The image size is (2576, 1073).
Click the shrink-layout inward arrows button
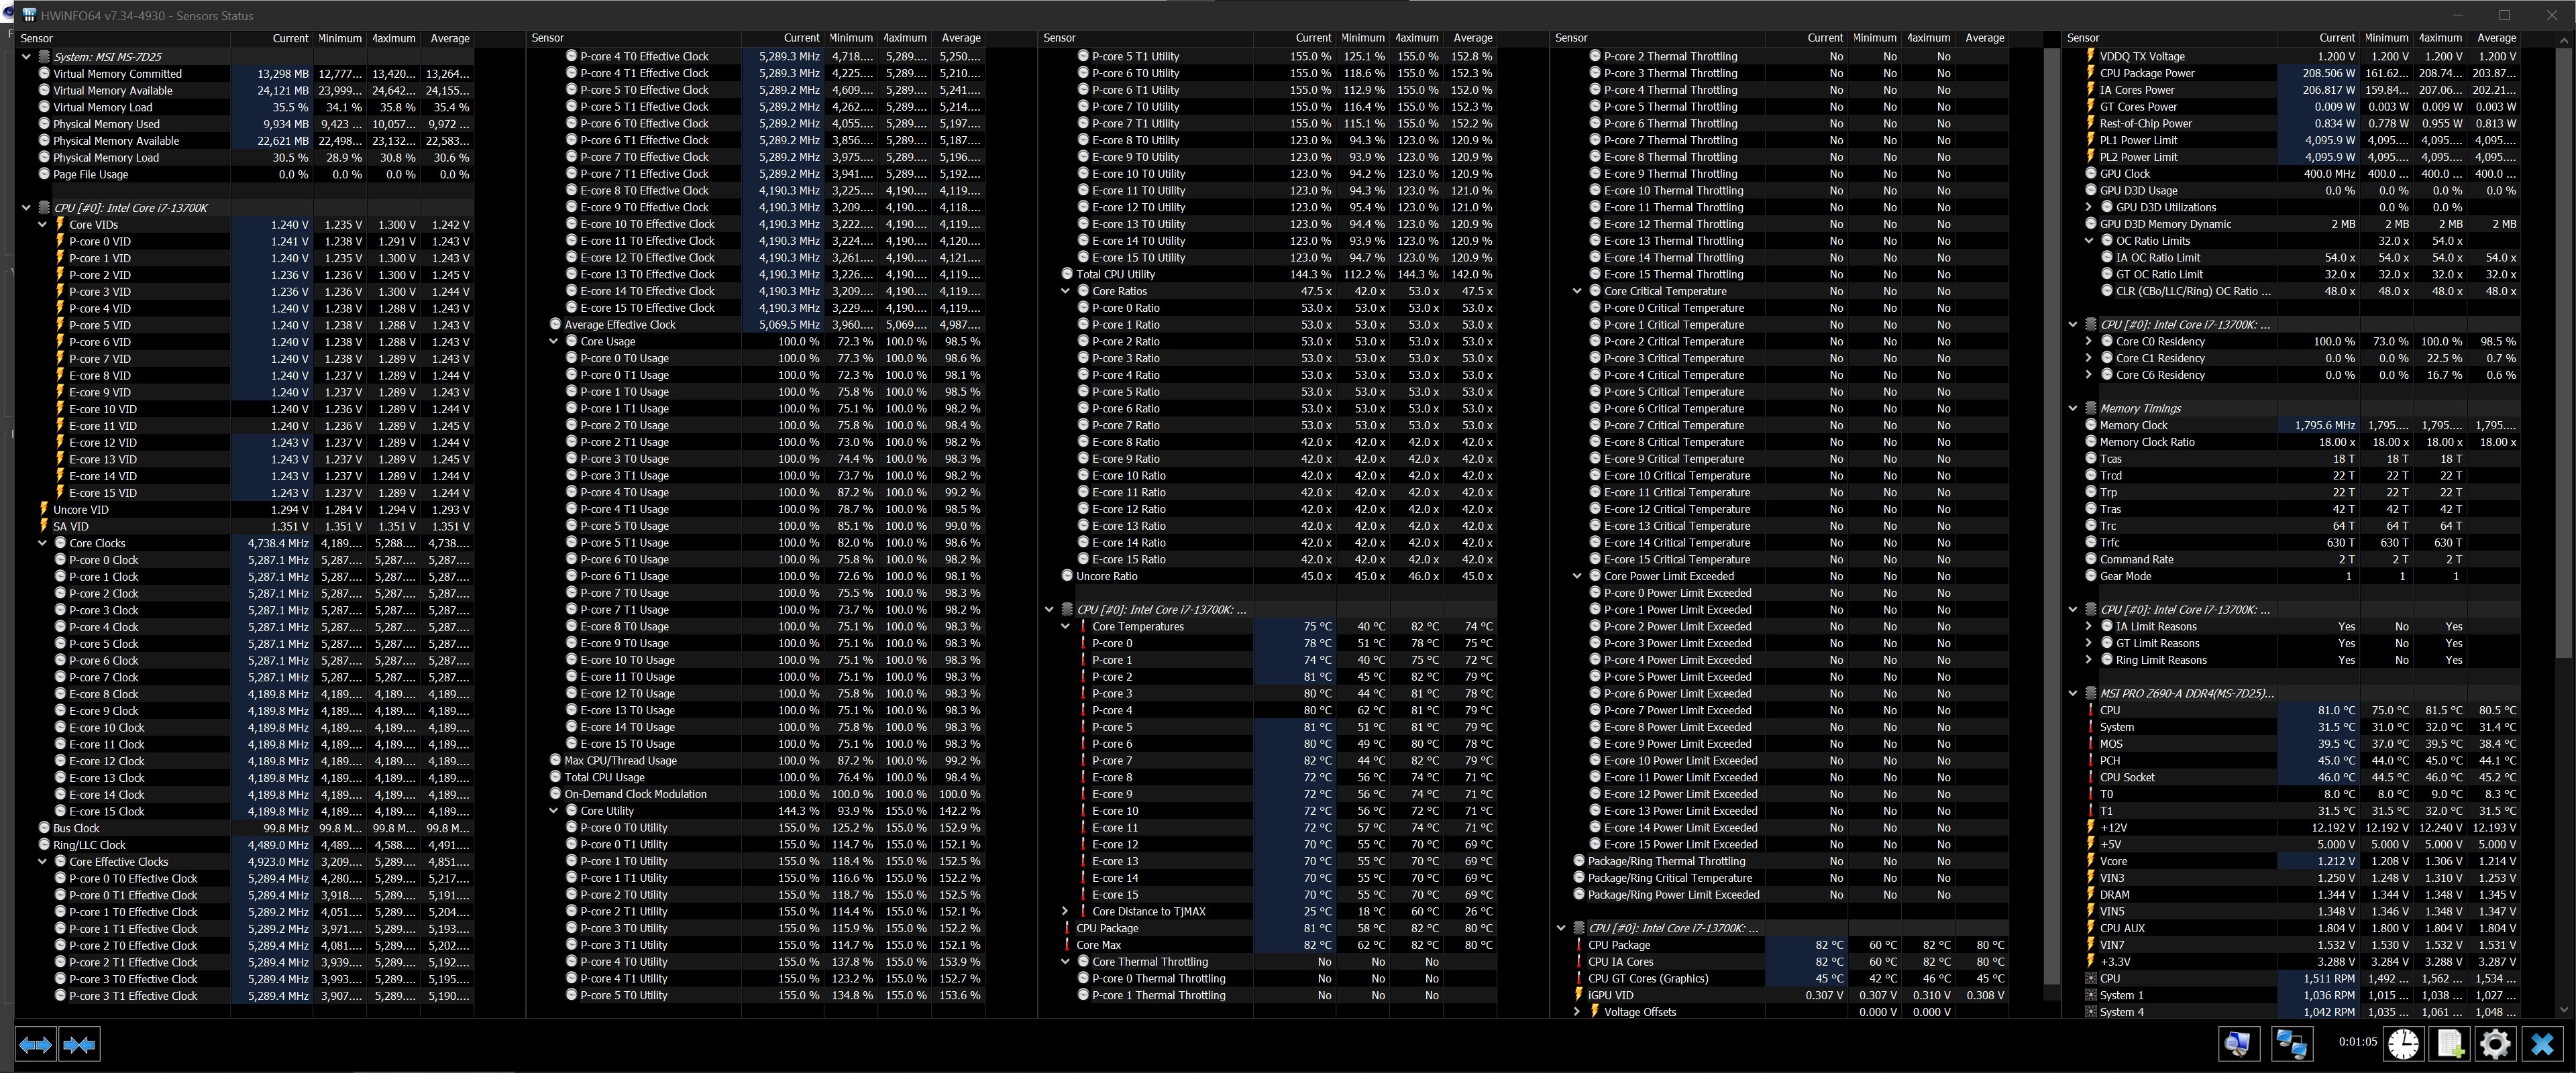79,1045
